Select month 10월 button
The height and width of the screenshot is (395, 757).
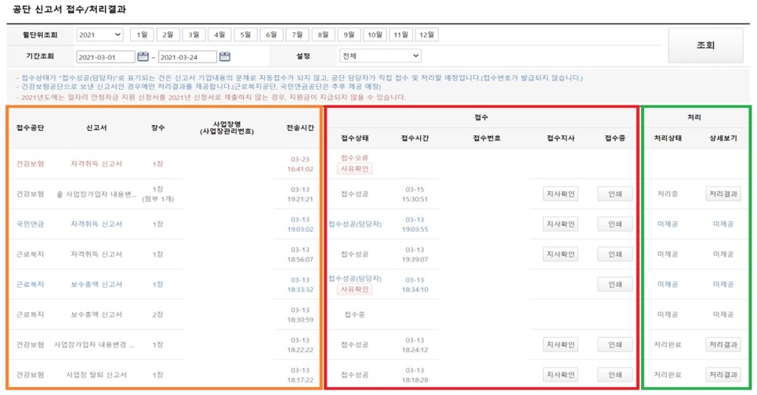(x=375, y=34)
